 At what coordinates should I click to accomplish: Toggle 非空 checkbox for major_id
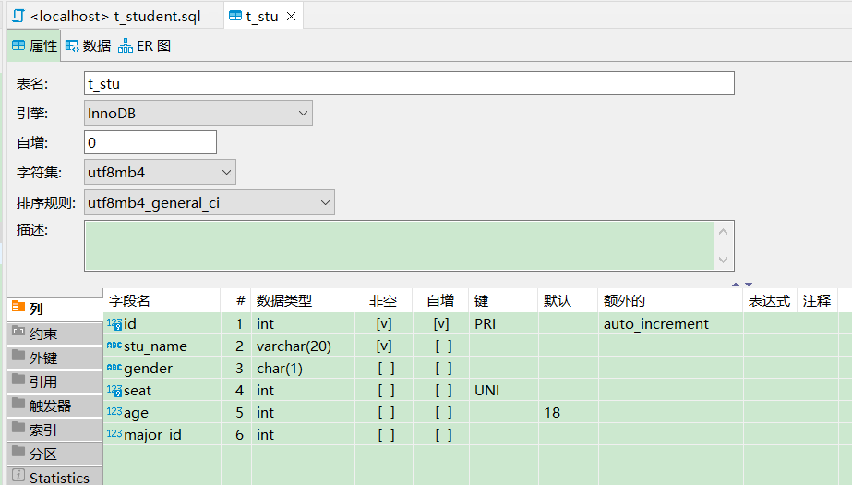[387, 435]
